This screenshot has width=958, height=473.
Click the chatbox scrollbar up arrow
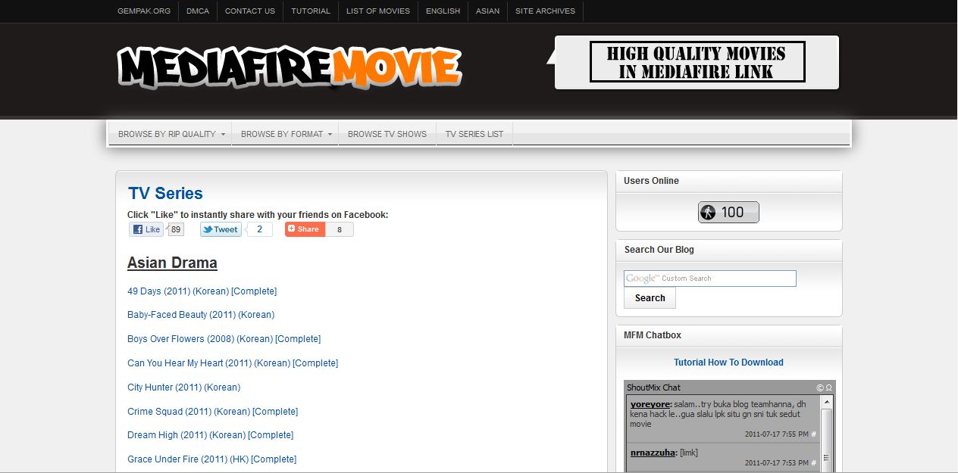827,402
